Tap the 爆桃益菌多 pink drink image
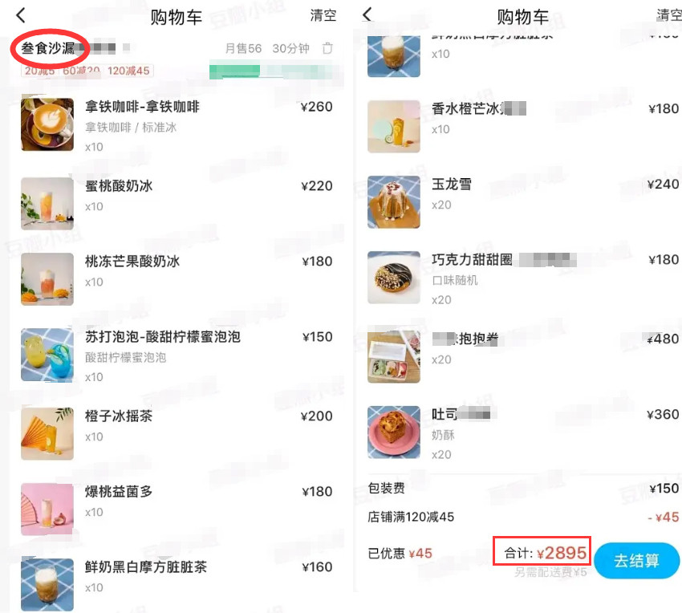The height and width of the screenshot is (613, 682). tap(47, 509)
